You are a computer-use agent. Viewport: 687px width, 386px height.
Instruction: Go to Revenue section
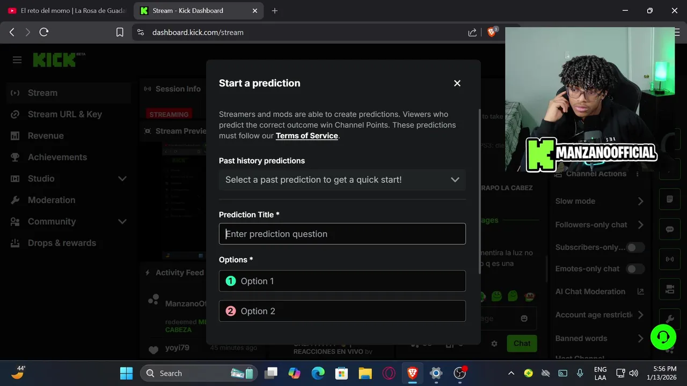click(69, 136)
